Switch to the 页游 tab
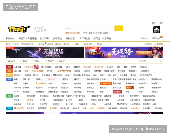This screenshot has height=136, width=170. pyautogui.click(x=48, y=61)
